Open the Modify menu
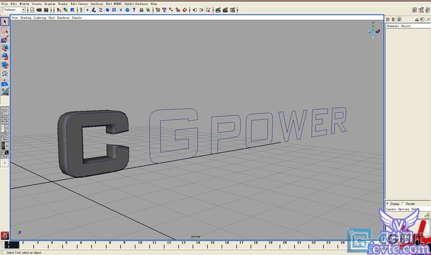Image resolution: width=431 pixels, height=255 pixels. [x=24, y=4]
